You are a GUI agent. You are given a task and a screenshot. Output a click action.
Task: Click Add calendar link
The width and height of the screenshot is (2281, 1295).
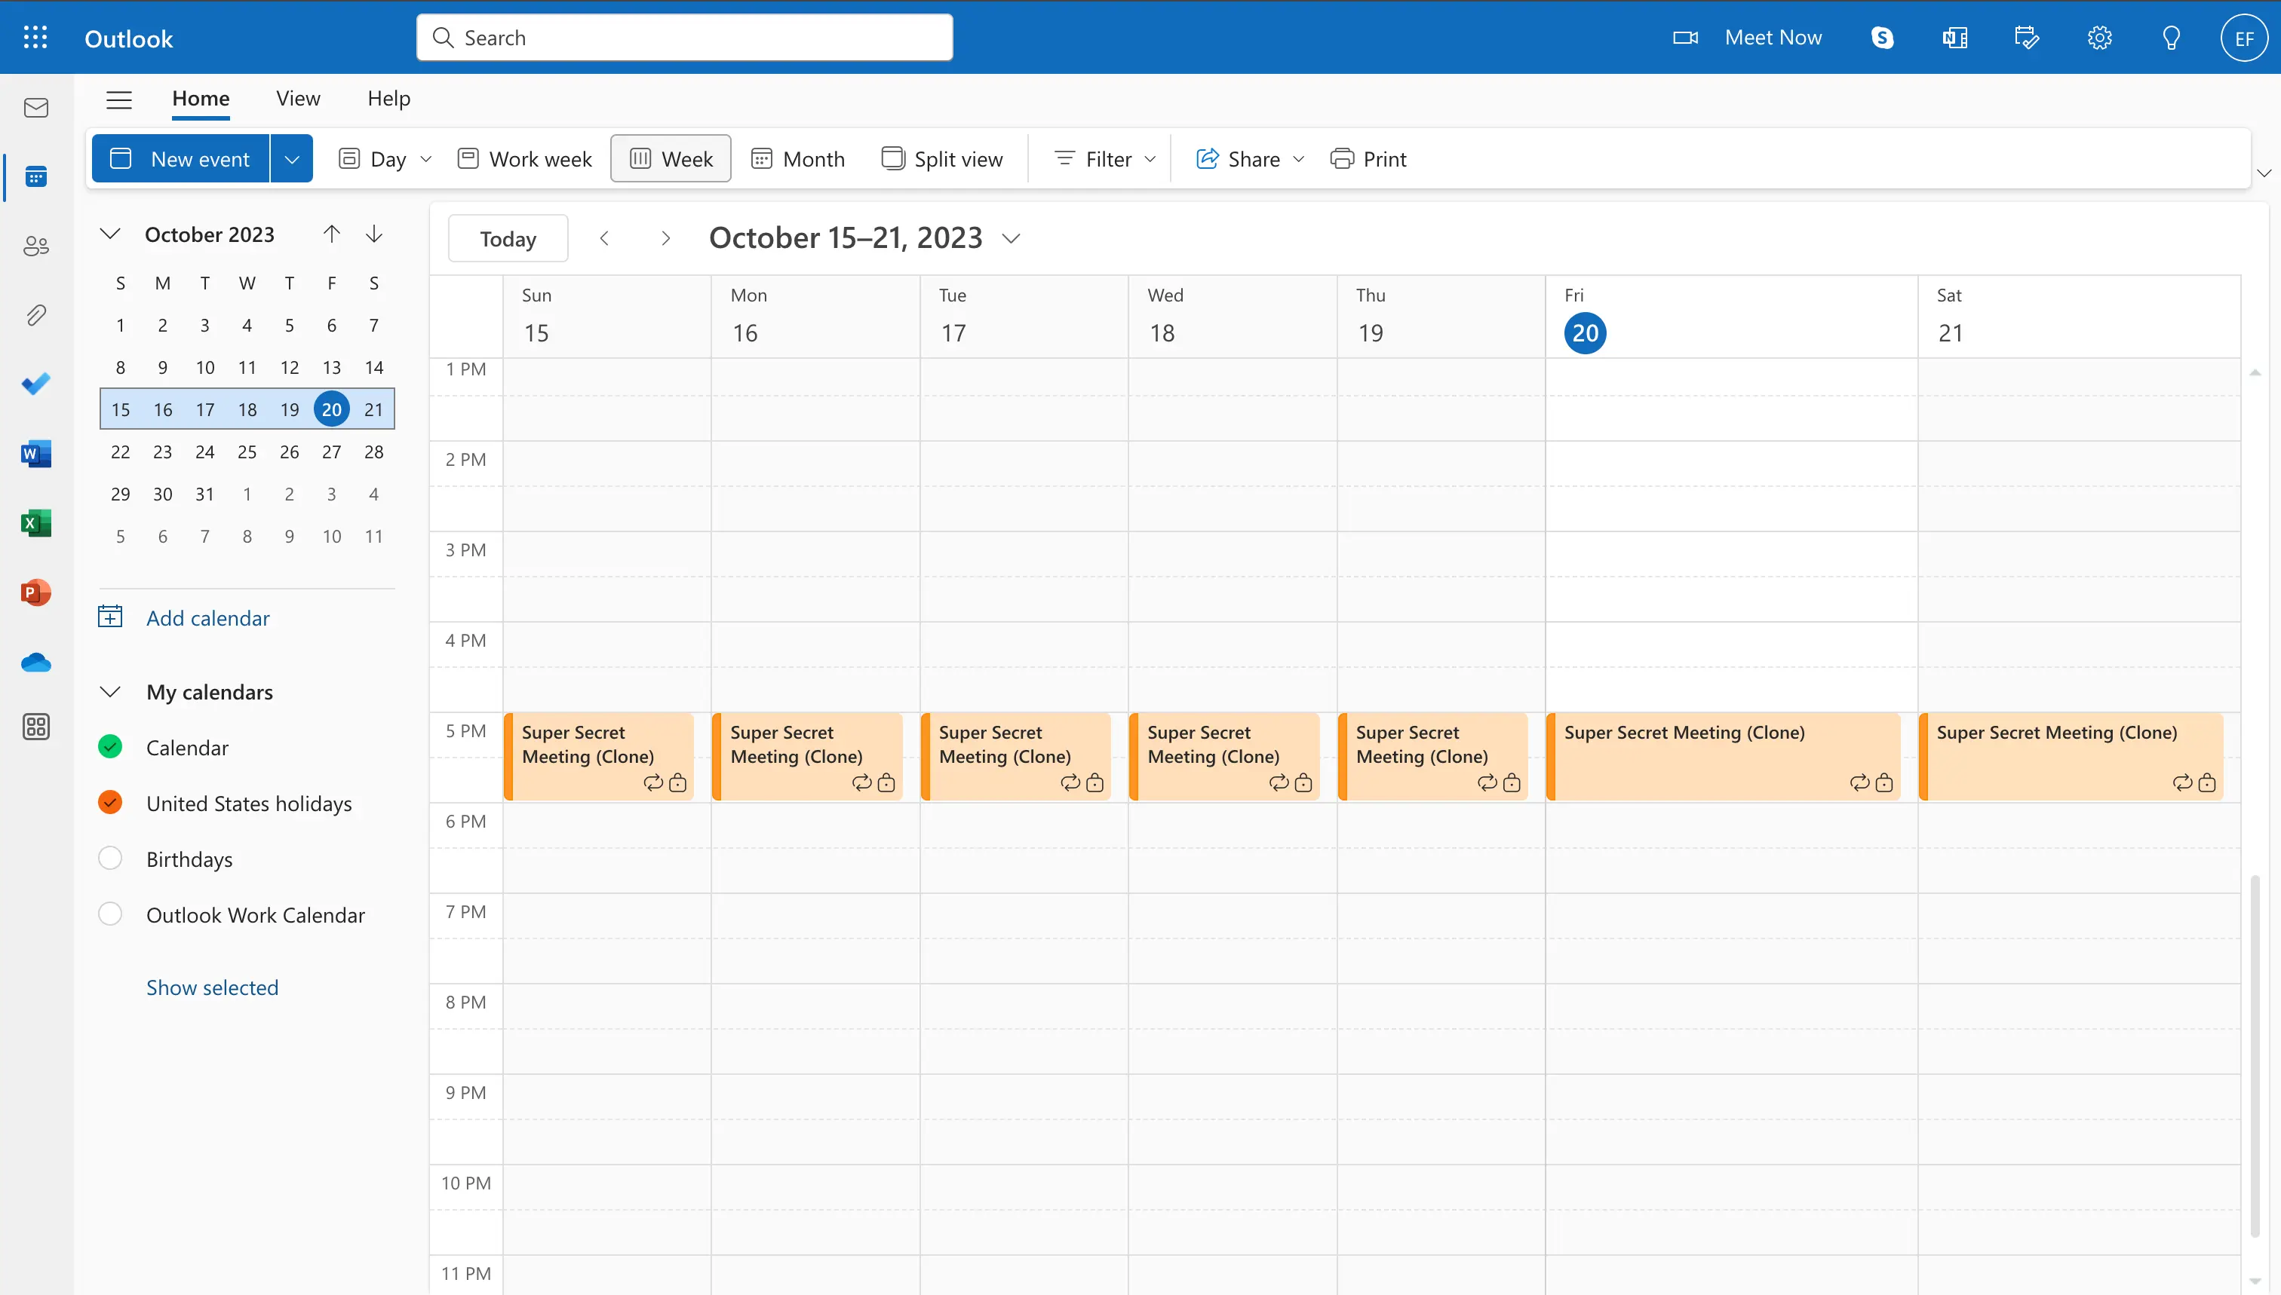[x=207, y=617]
